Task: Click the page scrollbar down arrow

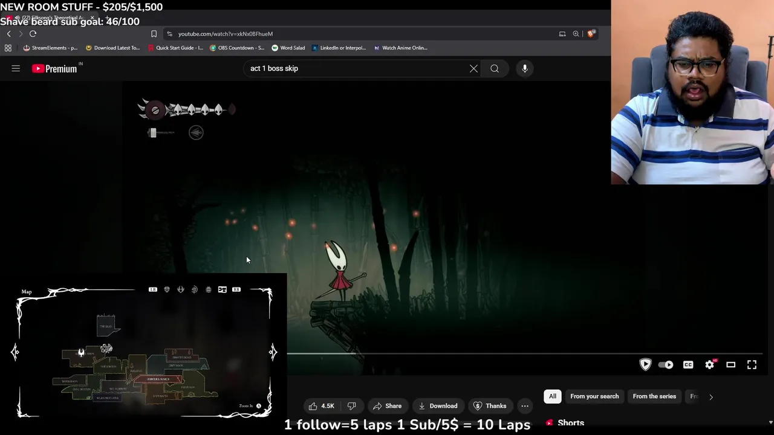Action: tap(770, 423)
